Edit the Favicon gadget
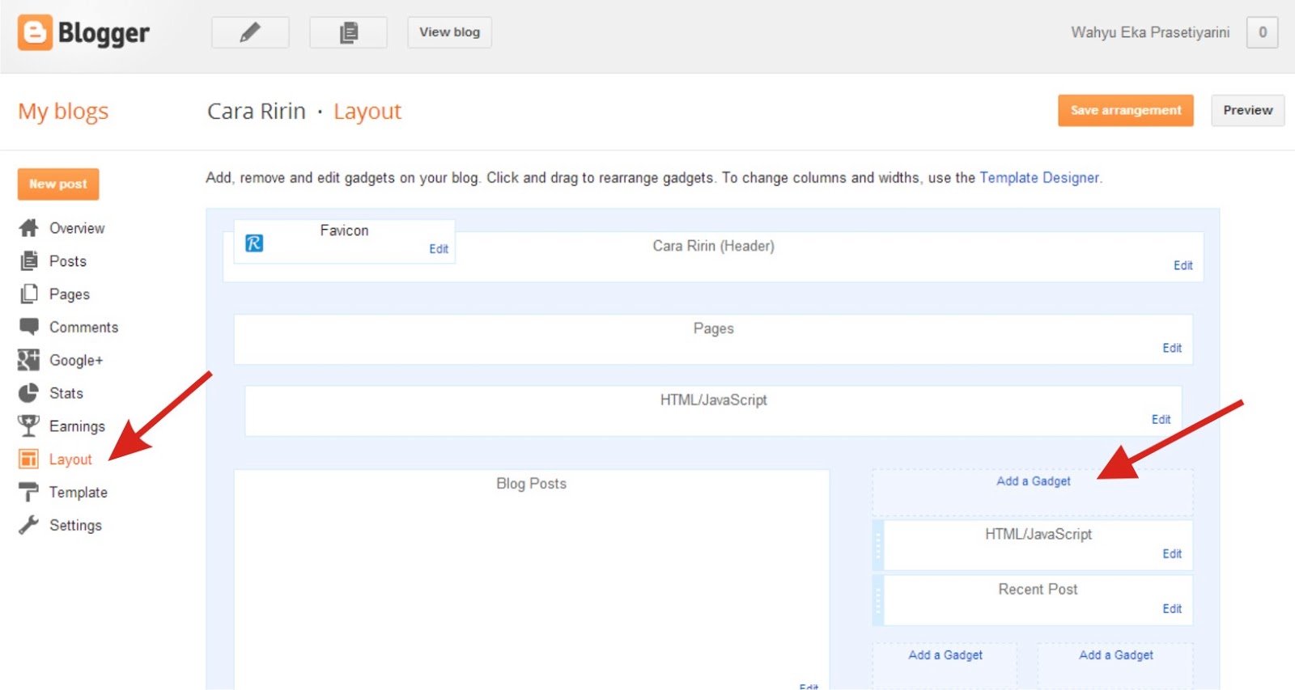The image size is (1295, 690). tap(439, 249)
